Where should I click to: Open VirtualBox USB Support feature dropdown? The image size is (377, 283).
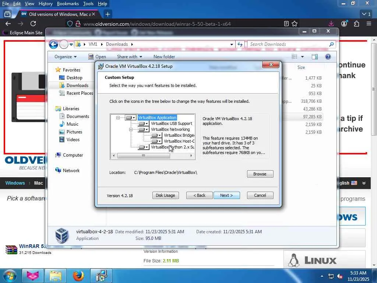144,123
